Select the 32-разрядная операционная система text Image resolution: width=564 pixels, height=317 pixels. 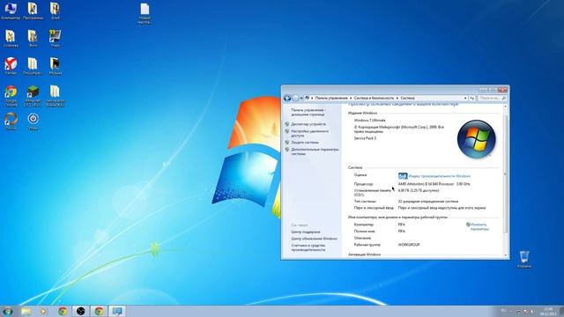coord(428,202)
